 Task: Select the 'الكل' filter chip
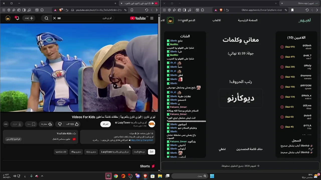coord(151,152)
